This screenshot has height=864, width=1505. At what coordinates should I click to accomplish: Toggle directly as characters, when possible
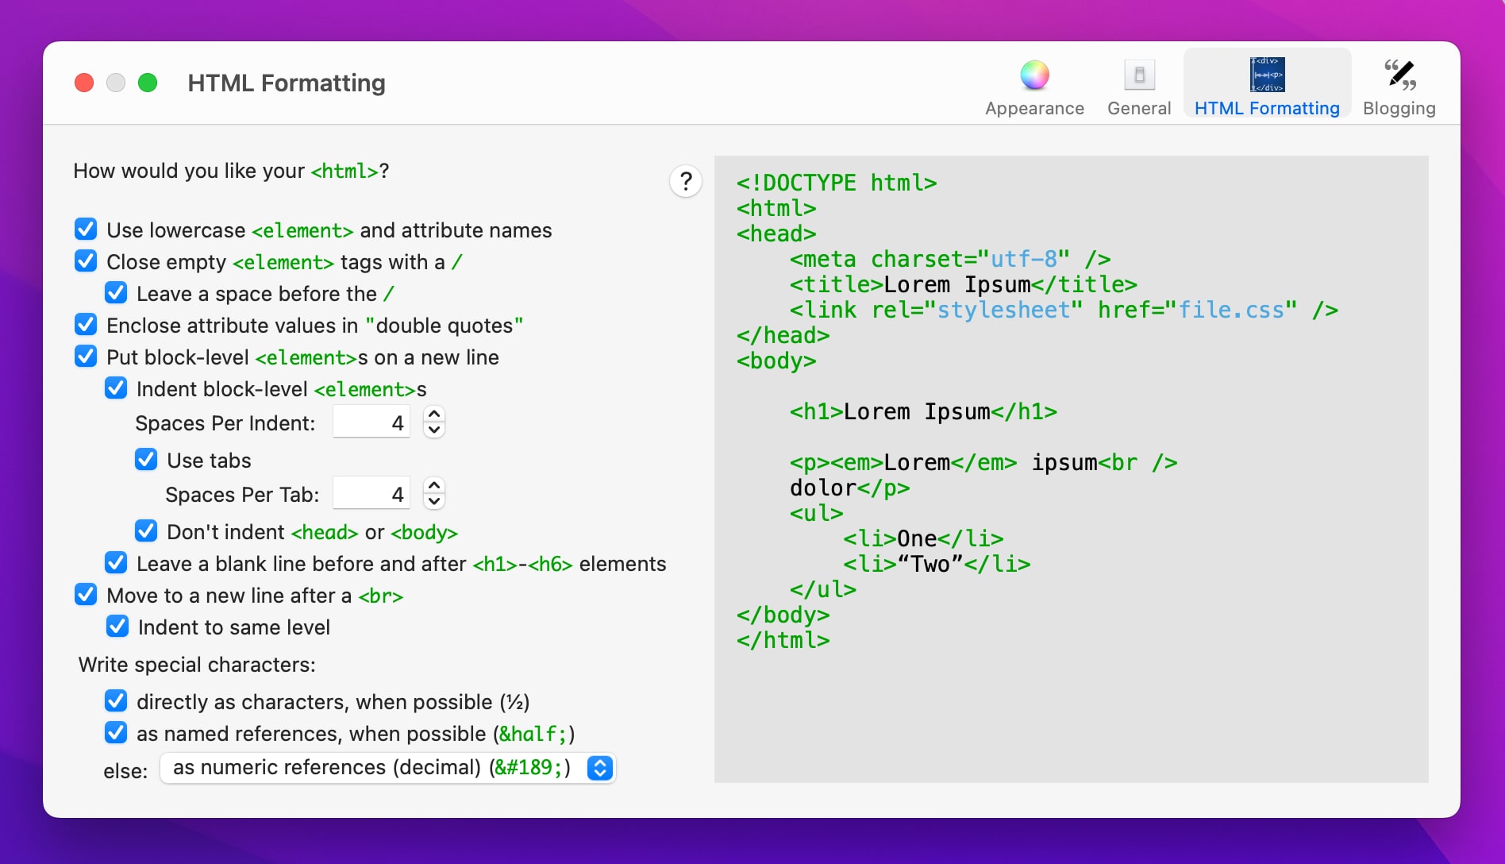point(116,701)
